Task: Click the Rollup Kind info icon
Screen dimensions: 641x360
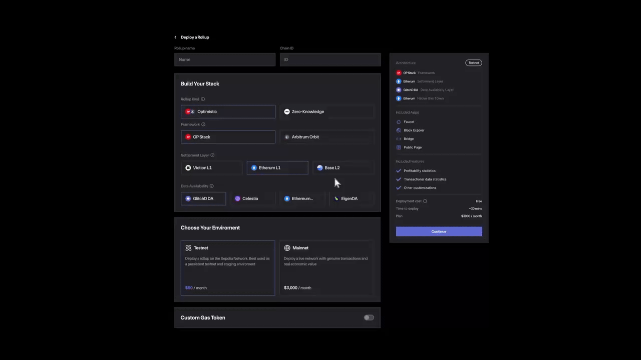Action: 203,99
